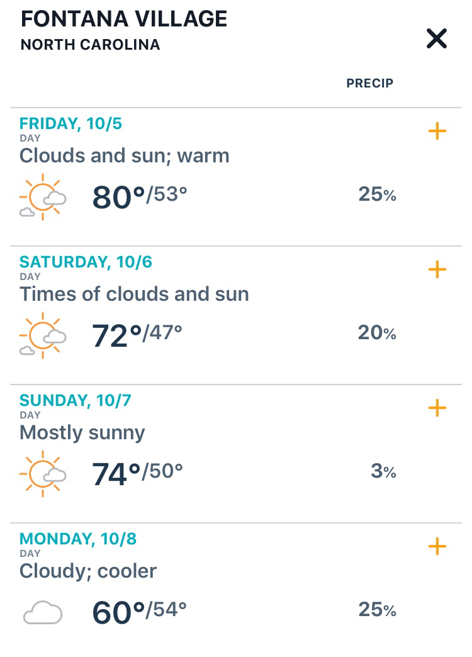
Task: Expand Friday 10/5 forecast details
Action: click(437, 132)
